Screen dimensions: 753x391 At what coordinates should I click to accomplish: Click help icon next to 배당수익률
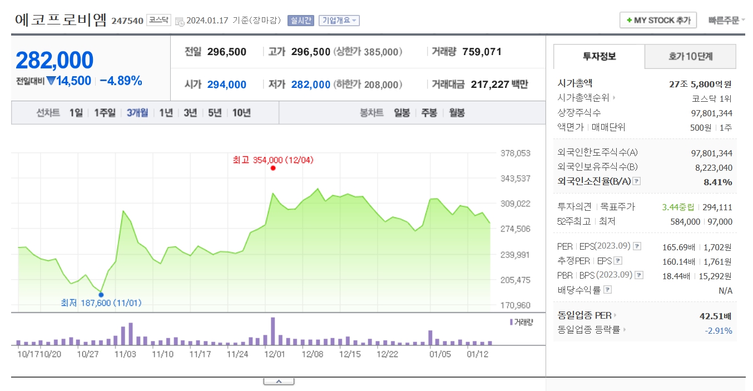click(607, 290)
